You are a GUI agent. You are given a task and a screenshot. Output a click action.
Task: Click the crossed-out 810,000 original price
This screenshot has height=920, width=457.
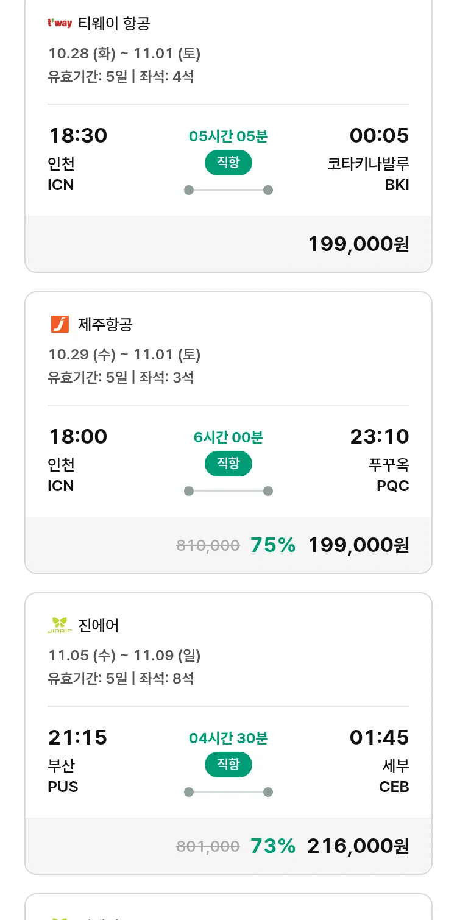point(208,546)
